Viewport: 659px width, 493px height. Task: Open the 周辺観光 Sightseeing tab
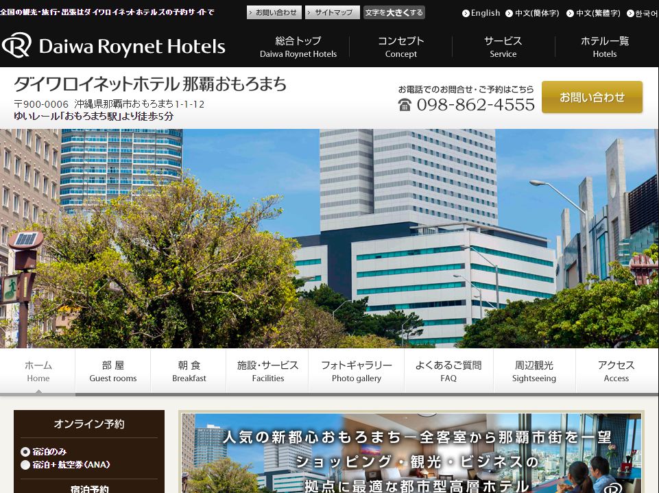tap(534, 371)
